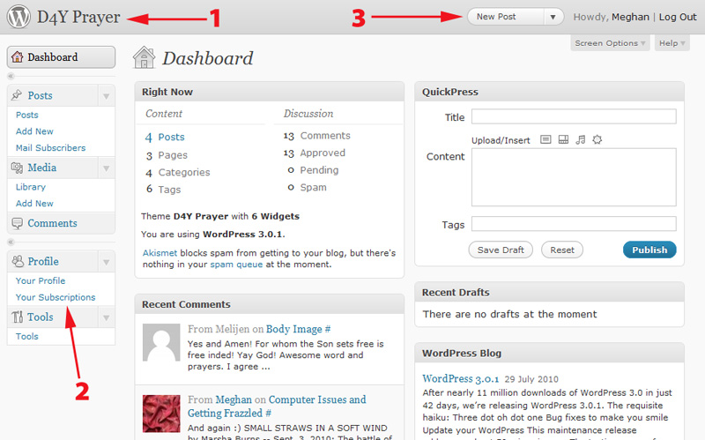The height and width of the screenshot is (440, 705).
Task: Open Your Subscriptions submenu link
Action: coord(56,297)
